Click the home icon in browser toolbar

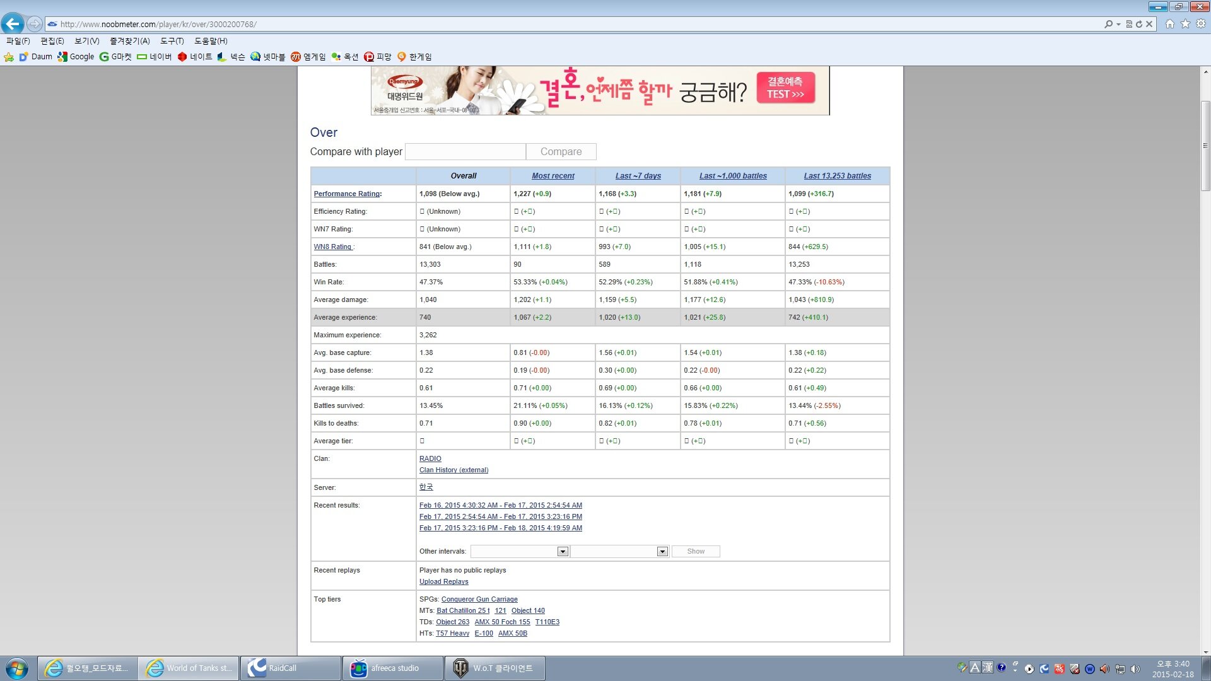tap(1170, 24)
